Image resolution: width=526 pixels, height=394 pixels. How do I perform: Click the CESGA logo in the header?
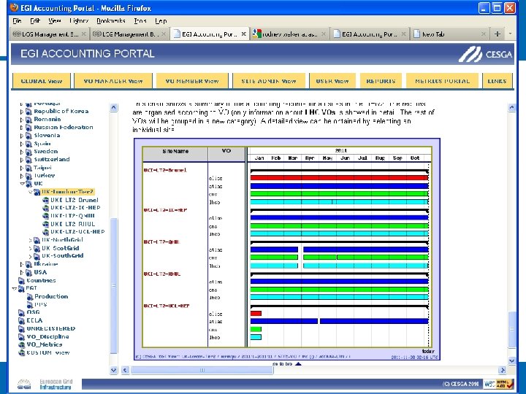tap(485, 54)
